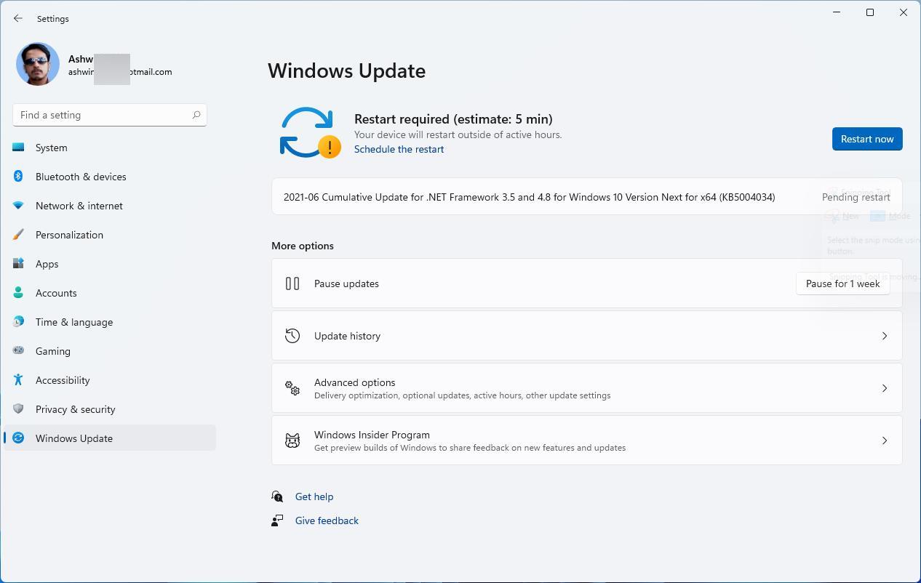Switch to the Windows Update page
This screenshot has width=921, height=583.
[x=73, y=438]
